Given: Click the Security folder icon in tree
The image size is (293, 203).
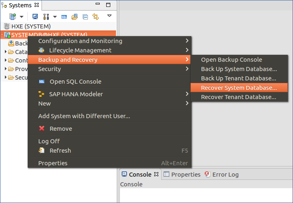Looking at the screenshot, I should 11,78.
